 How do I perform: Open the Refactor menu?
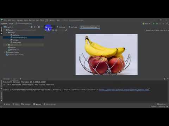click(32, 20)
